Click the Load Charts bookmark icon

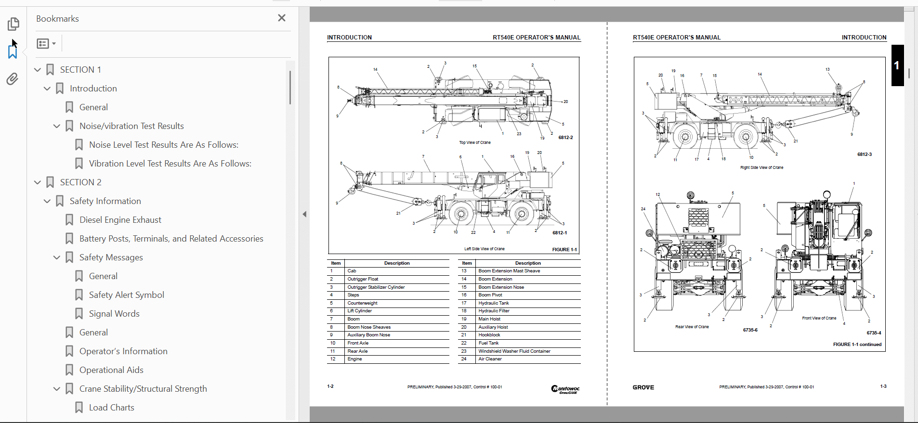(79, 408)
